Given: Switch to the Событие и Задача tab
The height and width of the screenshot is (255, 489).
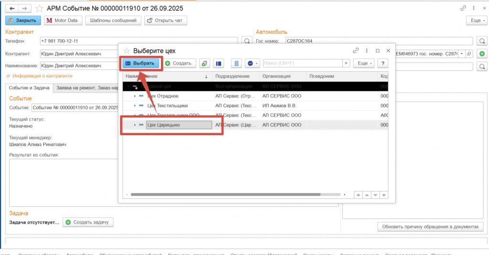Looking at the screenshot, I should pos(28,87).
